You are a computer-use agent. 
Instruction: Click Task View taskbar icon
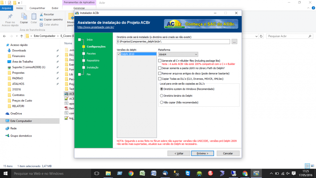coord(97,173)
